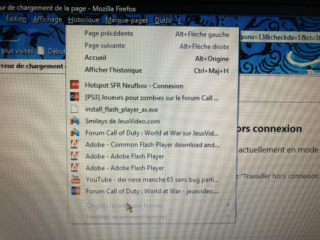Click the icon beside [PS3] Joueurs pour zombies
This screenshot has width=320, height=240.
[75, 97]
